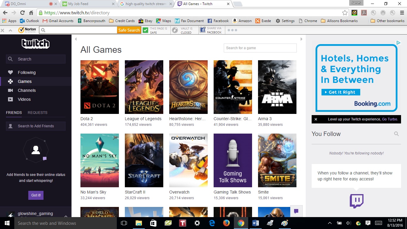Show hidden system tray icons
Viewport: 407px width, 229px height.
(330, 223)
